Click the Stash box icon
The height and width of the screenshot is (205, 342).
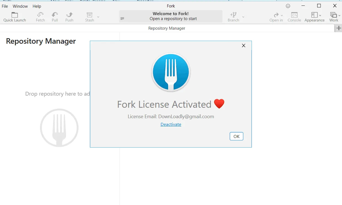90,15
